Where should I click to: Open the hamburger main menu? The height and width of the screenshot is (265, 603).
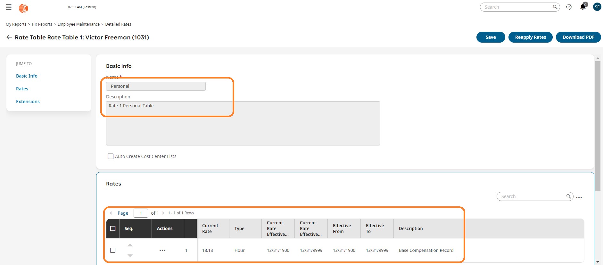coord(9,7)
